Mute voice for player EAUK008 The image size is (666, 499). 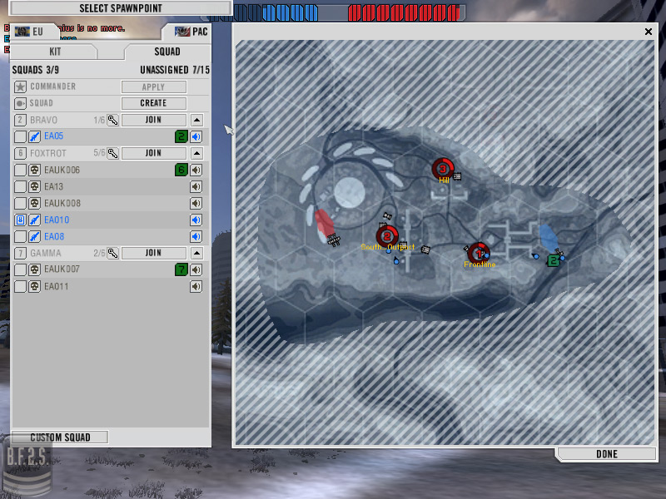pyautogui.click(x=196, y=203)
